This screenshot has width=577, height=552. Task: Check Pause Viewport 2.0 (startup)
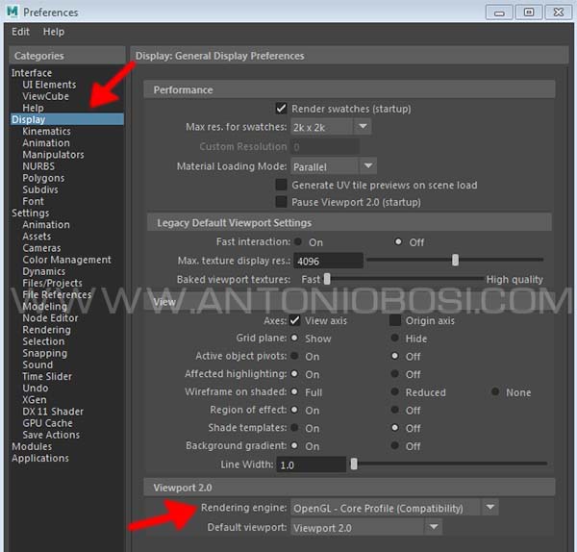281,202
